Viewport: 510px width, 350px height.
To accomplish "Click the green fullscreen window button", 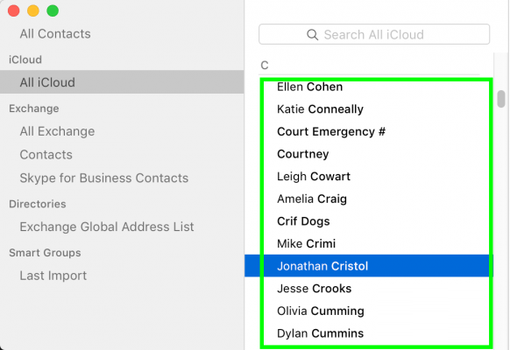I will pyautogui.click(x=53, y=10).
